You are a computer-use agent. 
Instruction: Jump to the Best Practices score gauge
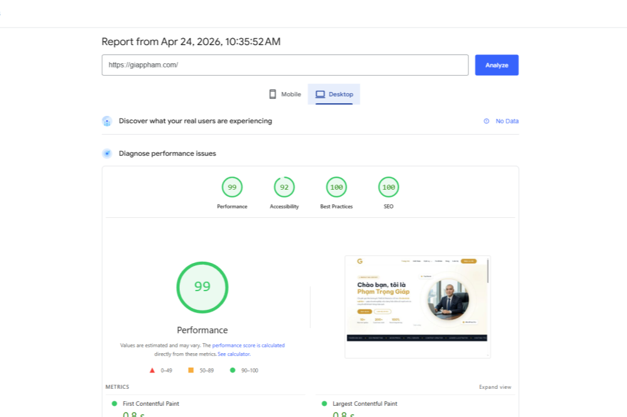coord(337,187)
